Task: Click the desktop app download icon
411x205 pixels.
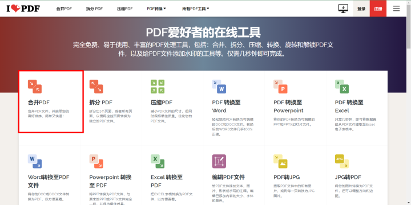Action: click(343, 9)
